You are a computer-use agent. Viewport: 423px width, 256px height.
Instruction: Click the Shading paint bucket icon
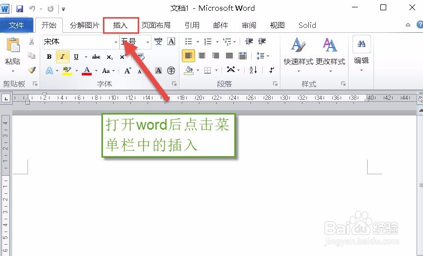tap(189, 70)
